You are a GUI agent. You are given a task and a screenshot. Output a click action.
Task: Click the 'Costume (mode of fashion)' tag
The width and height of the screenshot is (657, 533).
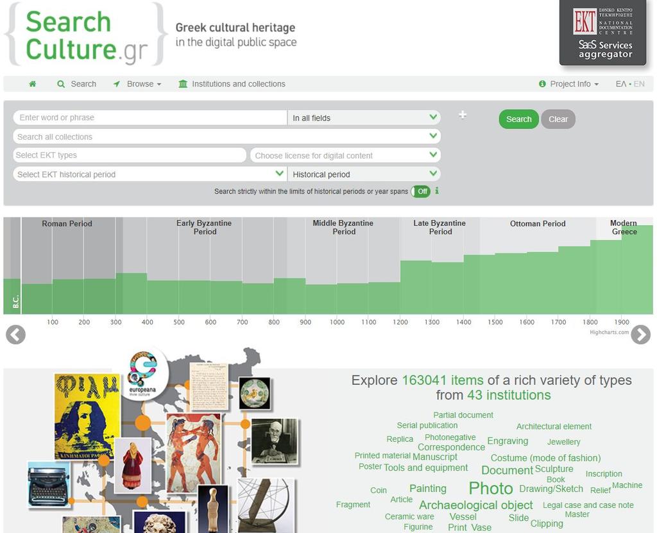coord(545,458)
